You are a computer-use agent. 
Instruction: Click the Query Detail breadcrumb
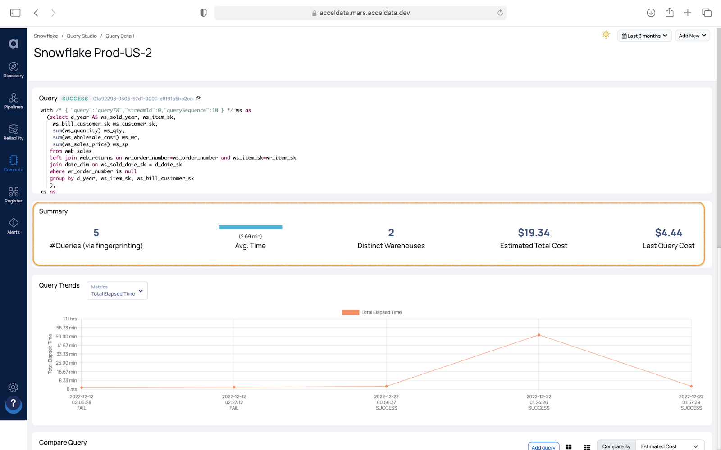[119, 36]
